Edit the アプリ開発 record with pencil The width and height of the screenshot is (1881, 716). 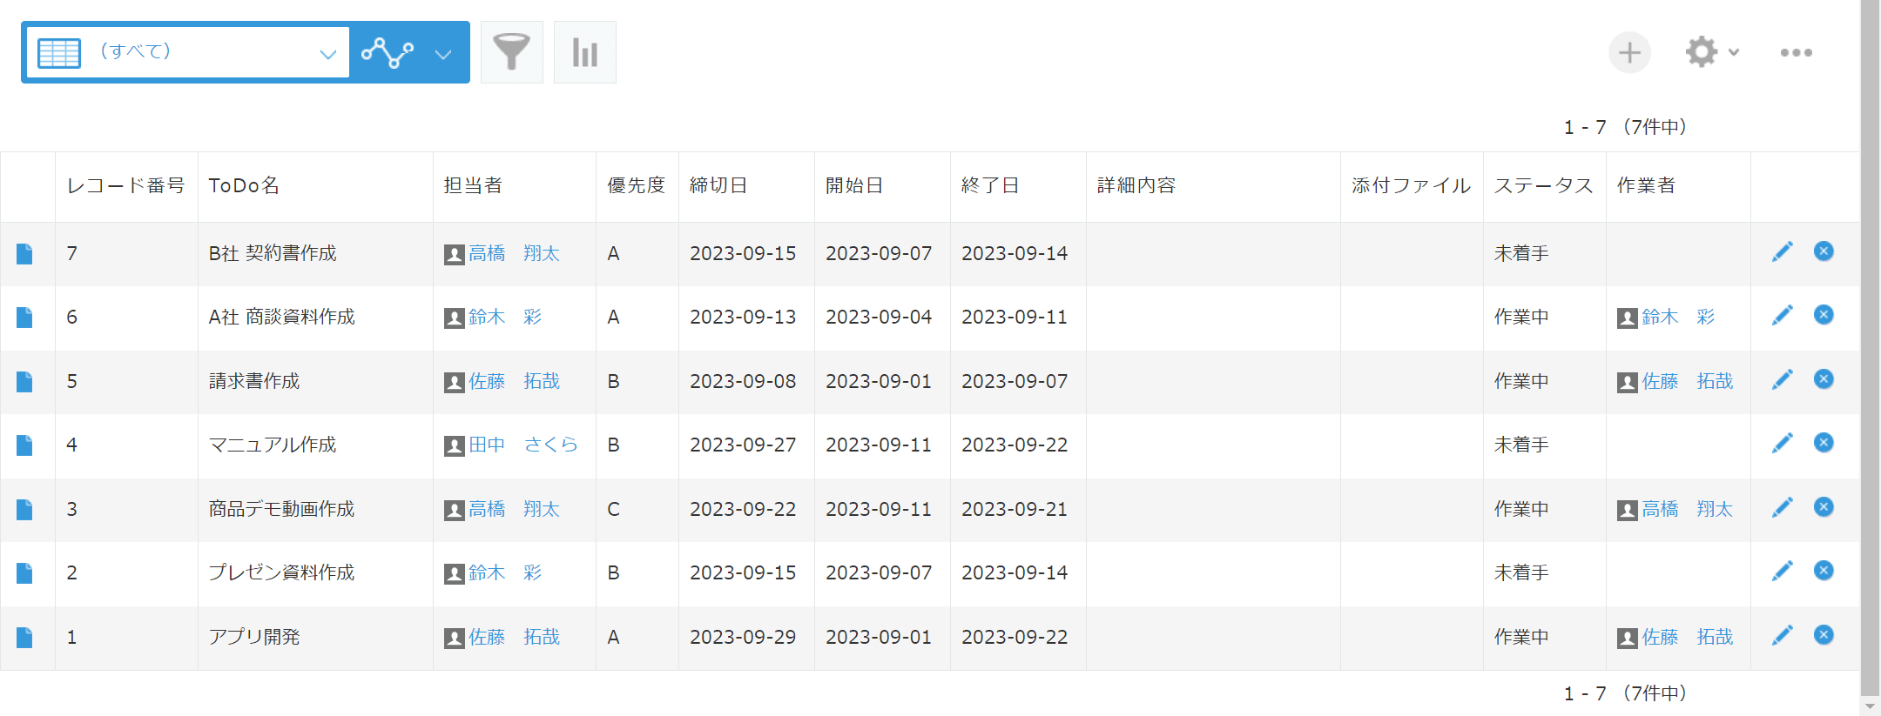[x=1783, y=635]
